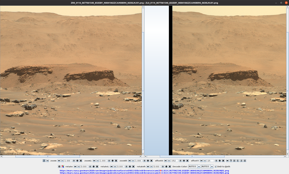Open the ZR0_0114 image URL link
Screen dimensions: 289x174
point(144,171)
